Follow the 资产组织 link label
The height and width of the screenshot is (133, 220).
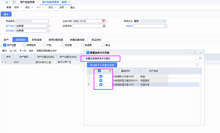pyautogui.click(x=10, y=26)
